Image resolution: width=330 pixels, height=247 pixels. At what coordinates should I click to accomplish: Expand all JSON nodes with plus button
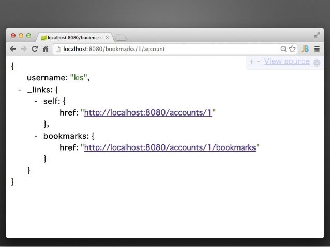(x=251, y=62)
